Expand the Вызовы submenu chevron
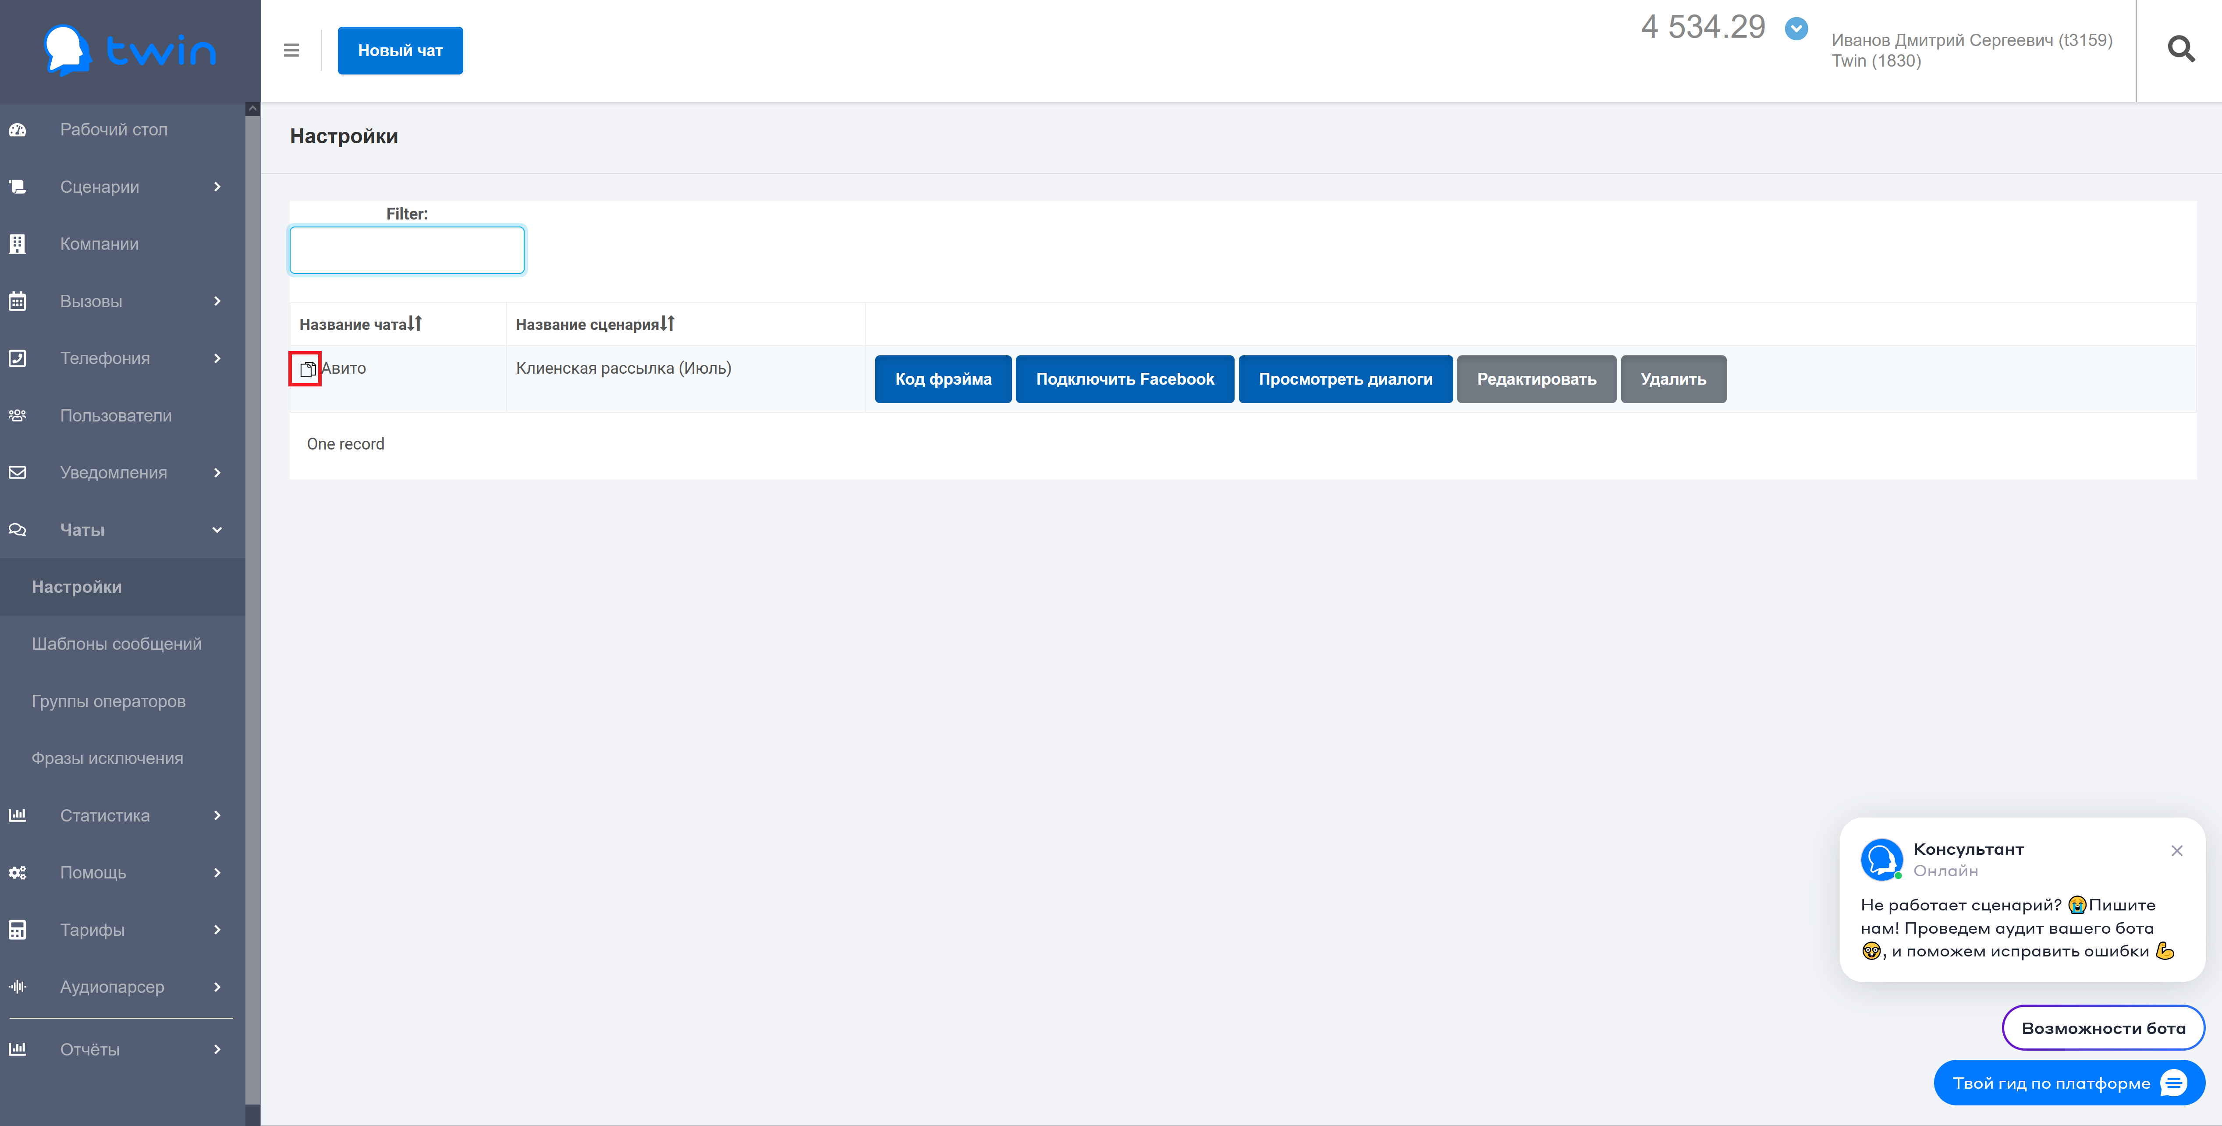The width and height of the screenshot is (2222, 1126). [x=217, y=301]
